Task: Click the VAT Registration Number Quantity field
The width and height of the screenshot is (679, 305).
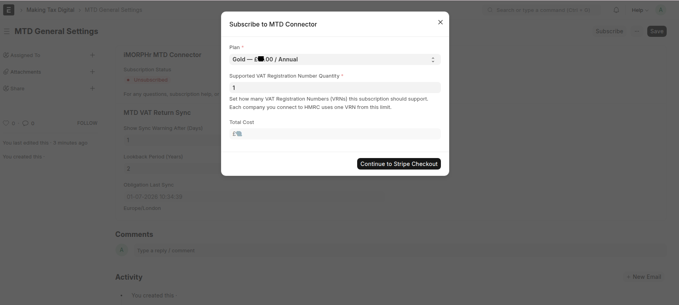Action: pyautogui.click(x=335, y=88)
